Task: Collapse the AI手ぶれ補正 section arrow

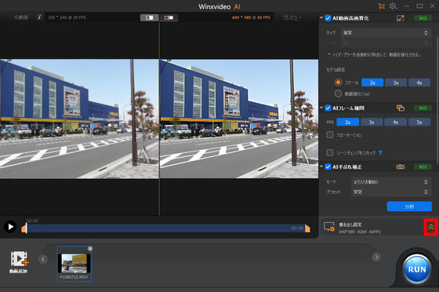Action: tap(321, 166)
